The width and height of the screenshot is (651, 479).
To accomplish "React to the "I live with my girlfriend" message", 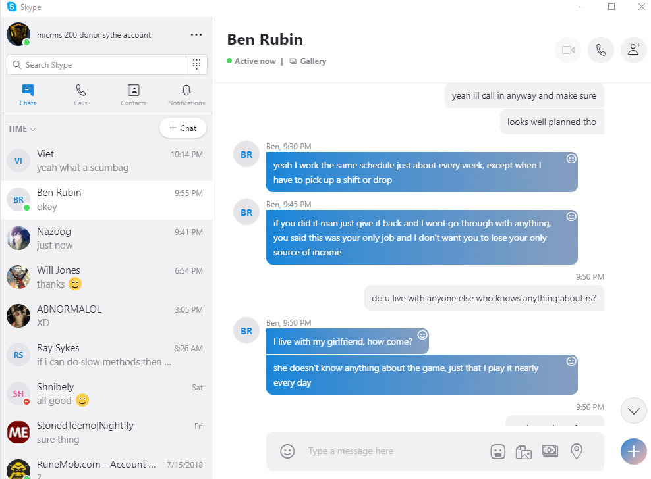I will [x=422, y=335].
